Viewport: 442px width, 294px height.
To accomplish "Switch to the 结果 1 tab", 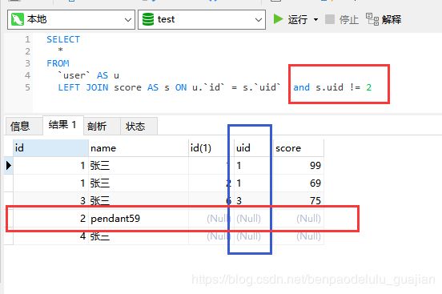I will (x=63, y=125).
